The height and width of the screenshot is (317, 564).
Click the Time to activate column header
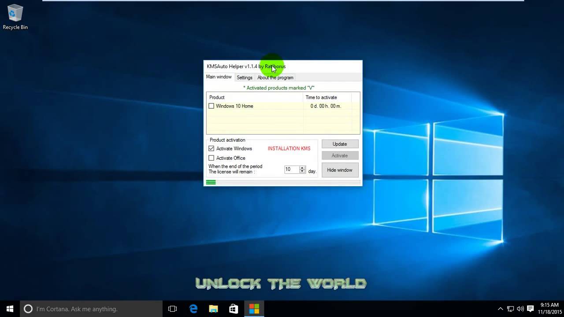coord(327,97)
